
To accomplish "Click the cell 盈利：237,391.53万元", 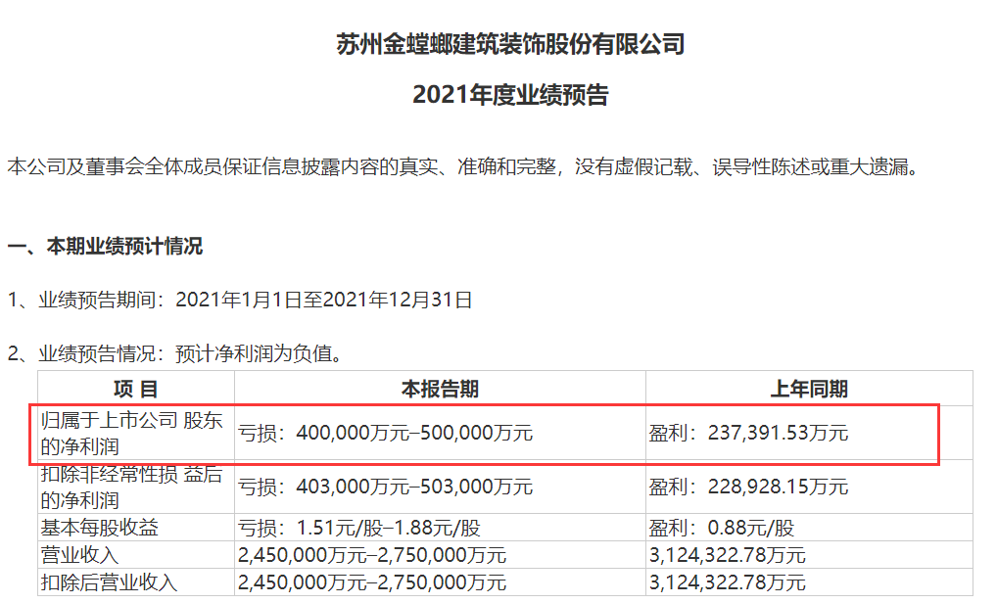I will coord(748,433).
